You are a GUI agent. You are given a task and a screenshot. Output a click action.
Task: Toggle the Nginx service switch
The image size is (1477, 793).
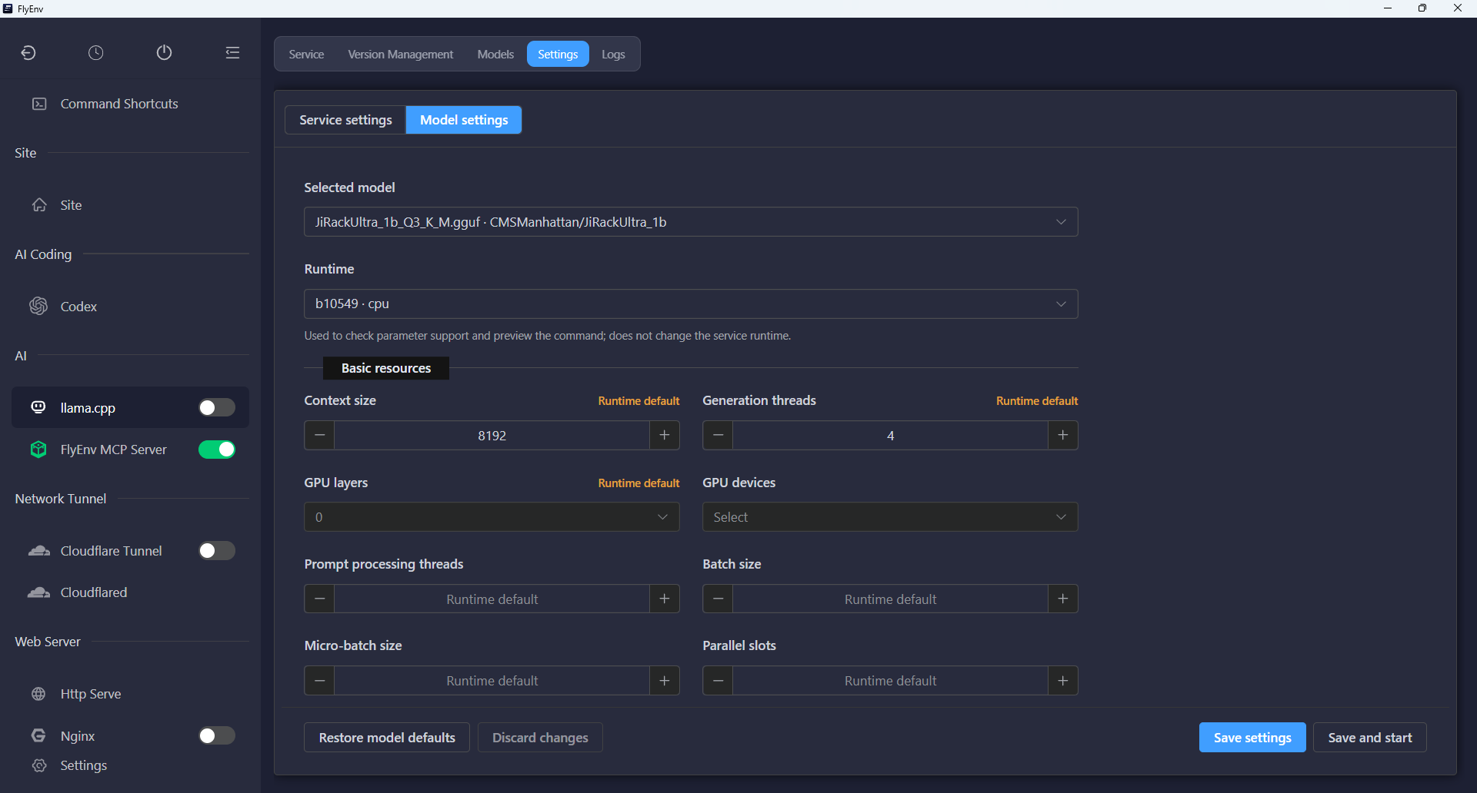tap(217, 735)
